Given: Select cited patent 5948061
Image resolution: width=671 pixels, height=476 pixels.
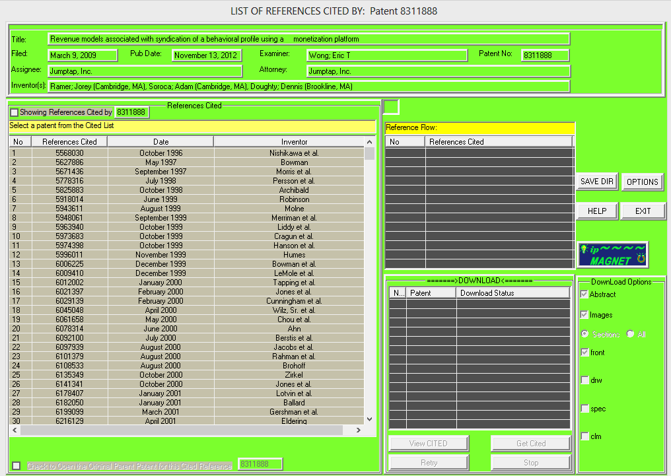Looking at the screenshot, I should tap(187, 218).
